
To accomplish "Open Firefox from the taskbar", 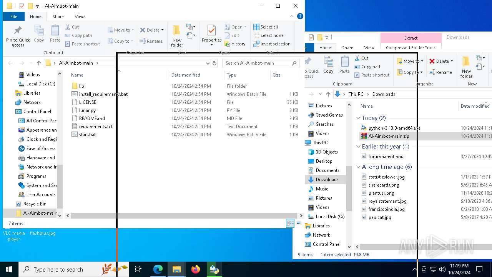I will pyautogui.click(x=195, y=269).
